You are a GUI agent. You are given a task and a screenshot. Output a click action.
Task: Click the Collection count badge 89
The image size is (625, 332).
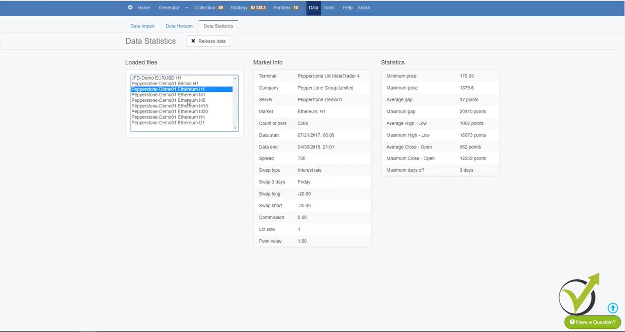point(220,8)
